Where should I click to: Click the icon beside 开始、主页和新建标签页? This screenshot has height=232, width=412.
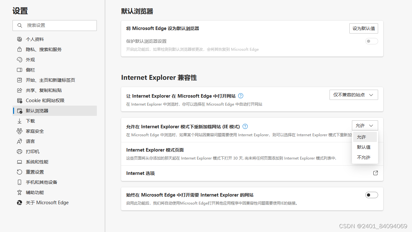[x=19, y=80]
